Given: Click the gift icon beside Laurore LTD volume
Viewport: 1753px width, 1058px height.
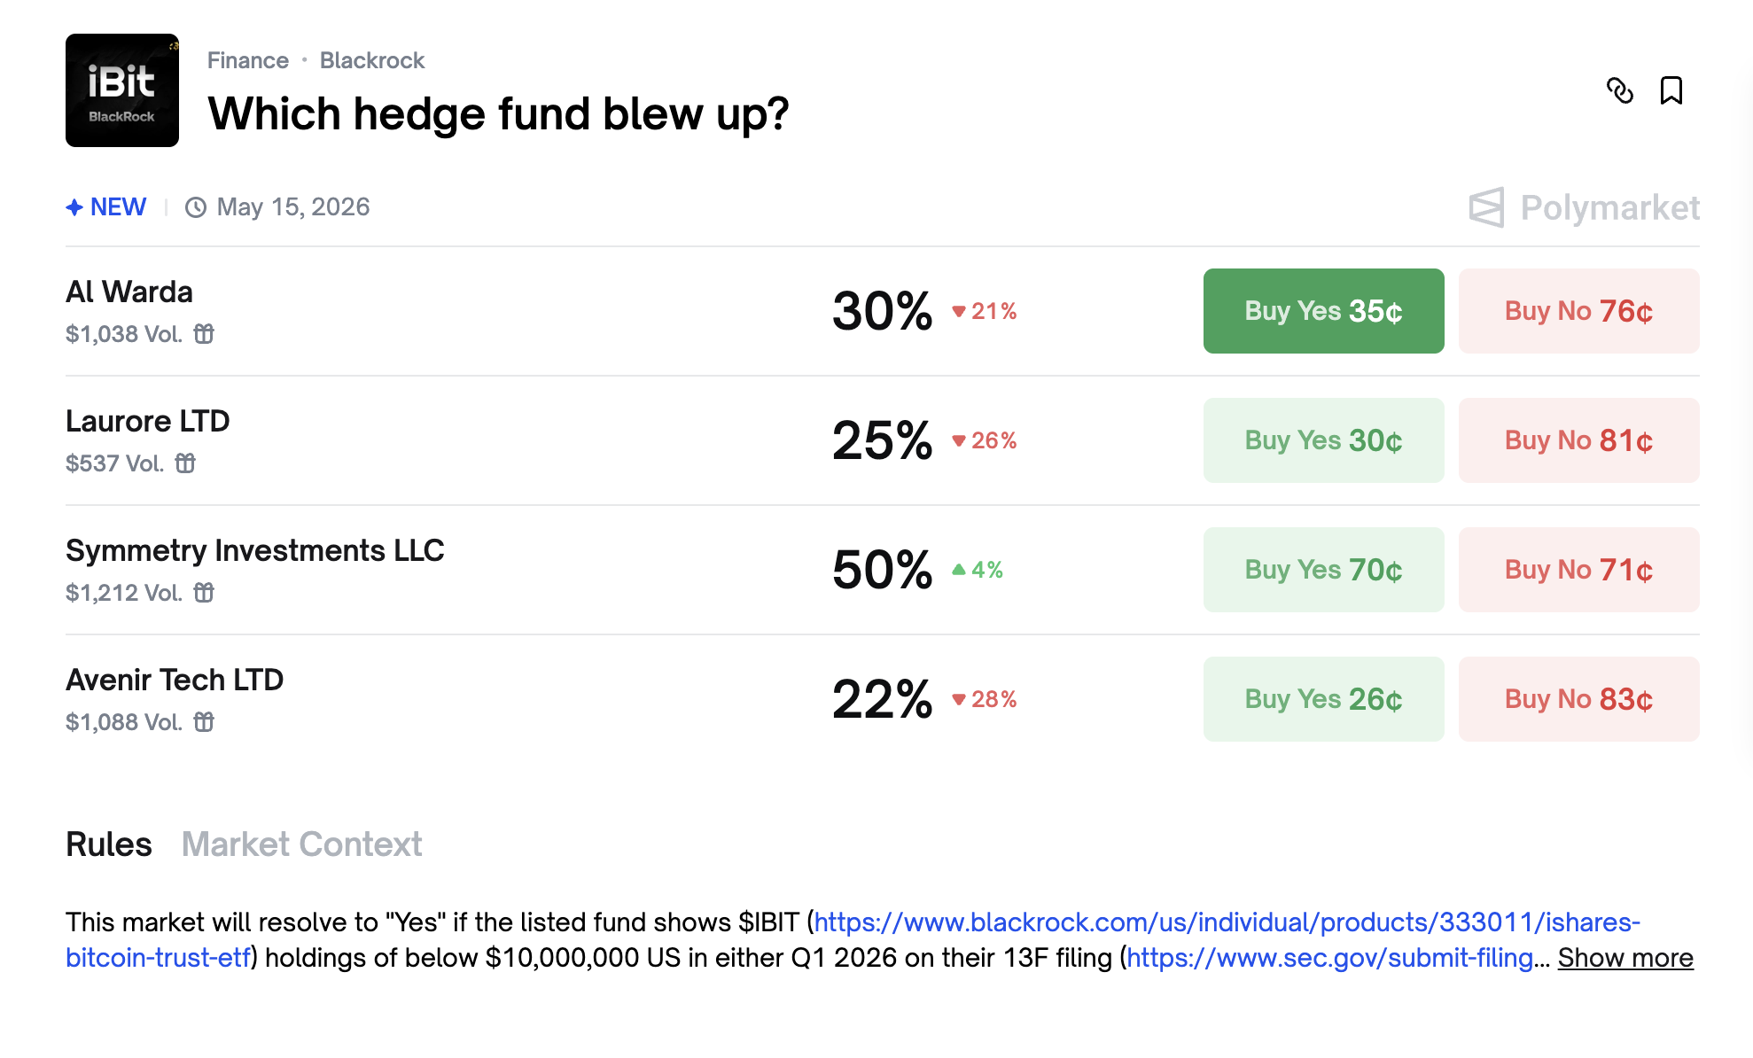Looking at the screenshot, I should coord(185,463).
